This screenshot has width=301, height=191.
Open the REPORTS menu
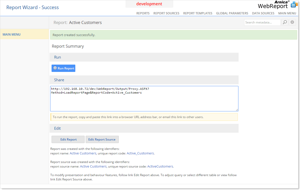pyautogui.click(x=143, y=13)
